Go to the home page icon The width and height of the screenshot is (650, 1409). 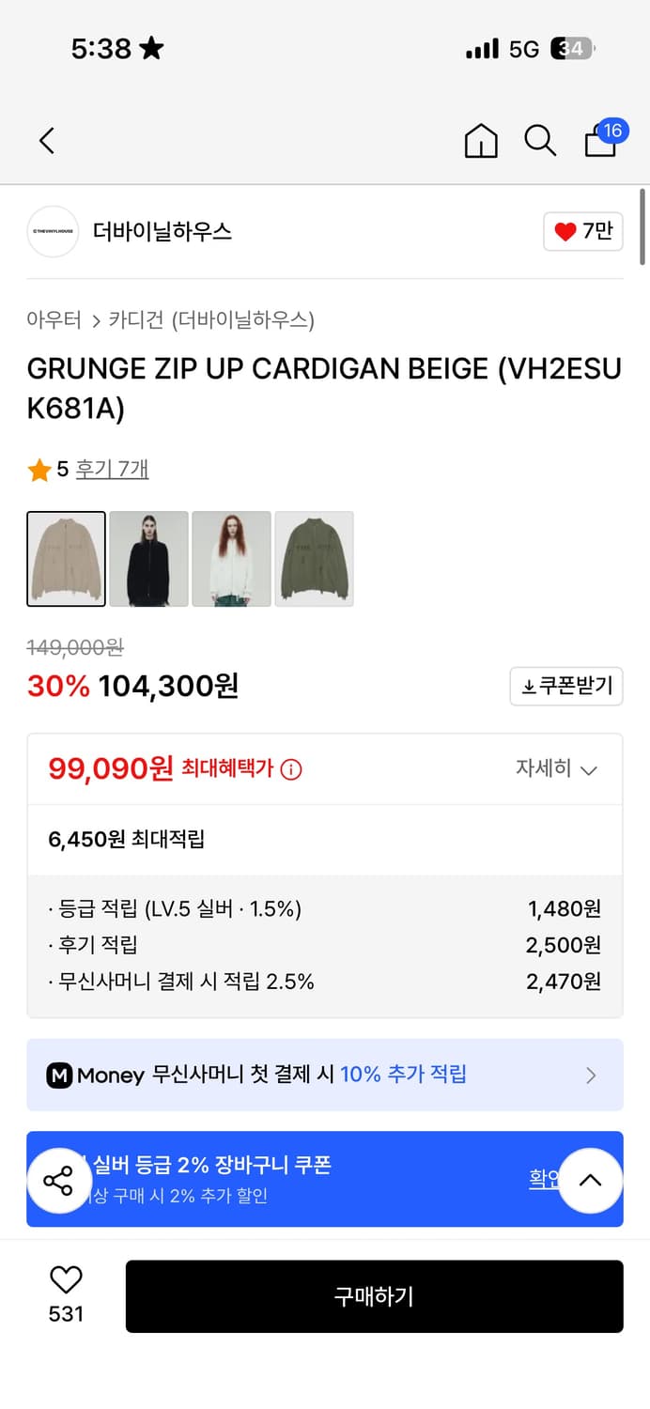coord(481,141)
